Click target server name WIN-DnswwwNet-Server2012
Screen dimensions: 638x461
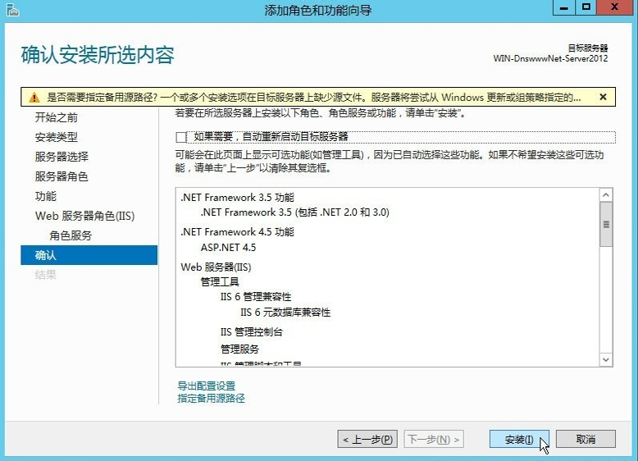pyautogui.click(x=550, y=58)
